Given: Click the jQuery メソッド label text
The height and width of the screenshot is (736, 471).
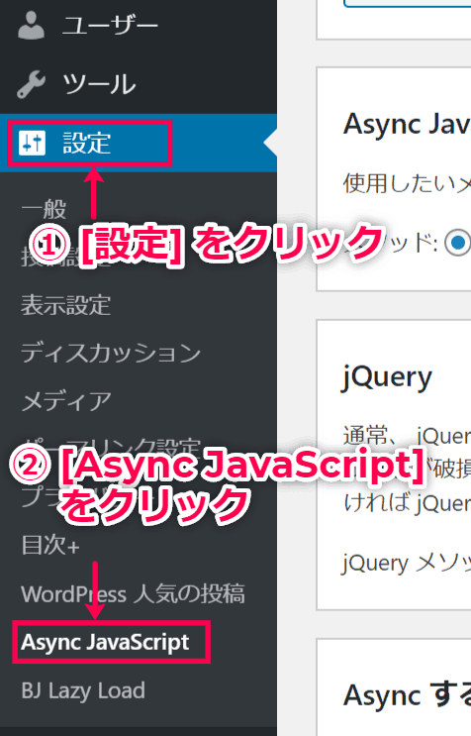Looking at the screenshot, I should (407, 563).
